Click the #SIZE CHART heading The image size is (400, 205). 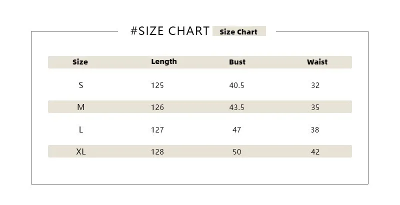(x=170, y=31)
